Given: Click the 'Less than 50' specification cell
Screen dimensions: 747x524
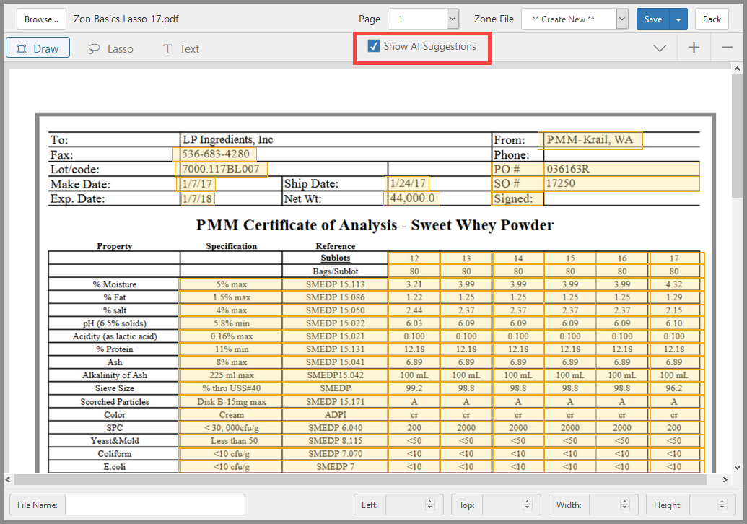Looking at the screenshot, I should click(x=231, y=440).
